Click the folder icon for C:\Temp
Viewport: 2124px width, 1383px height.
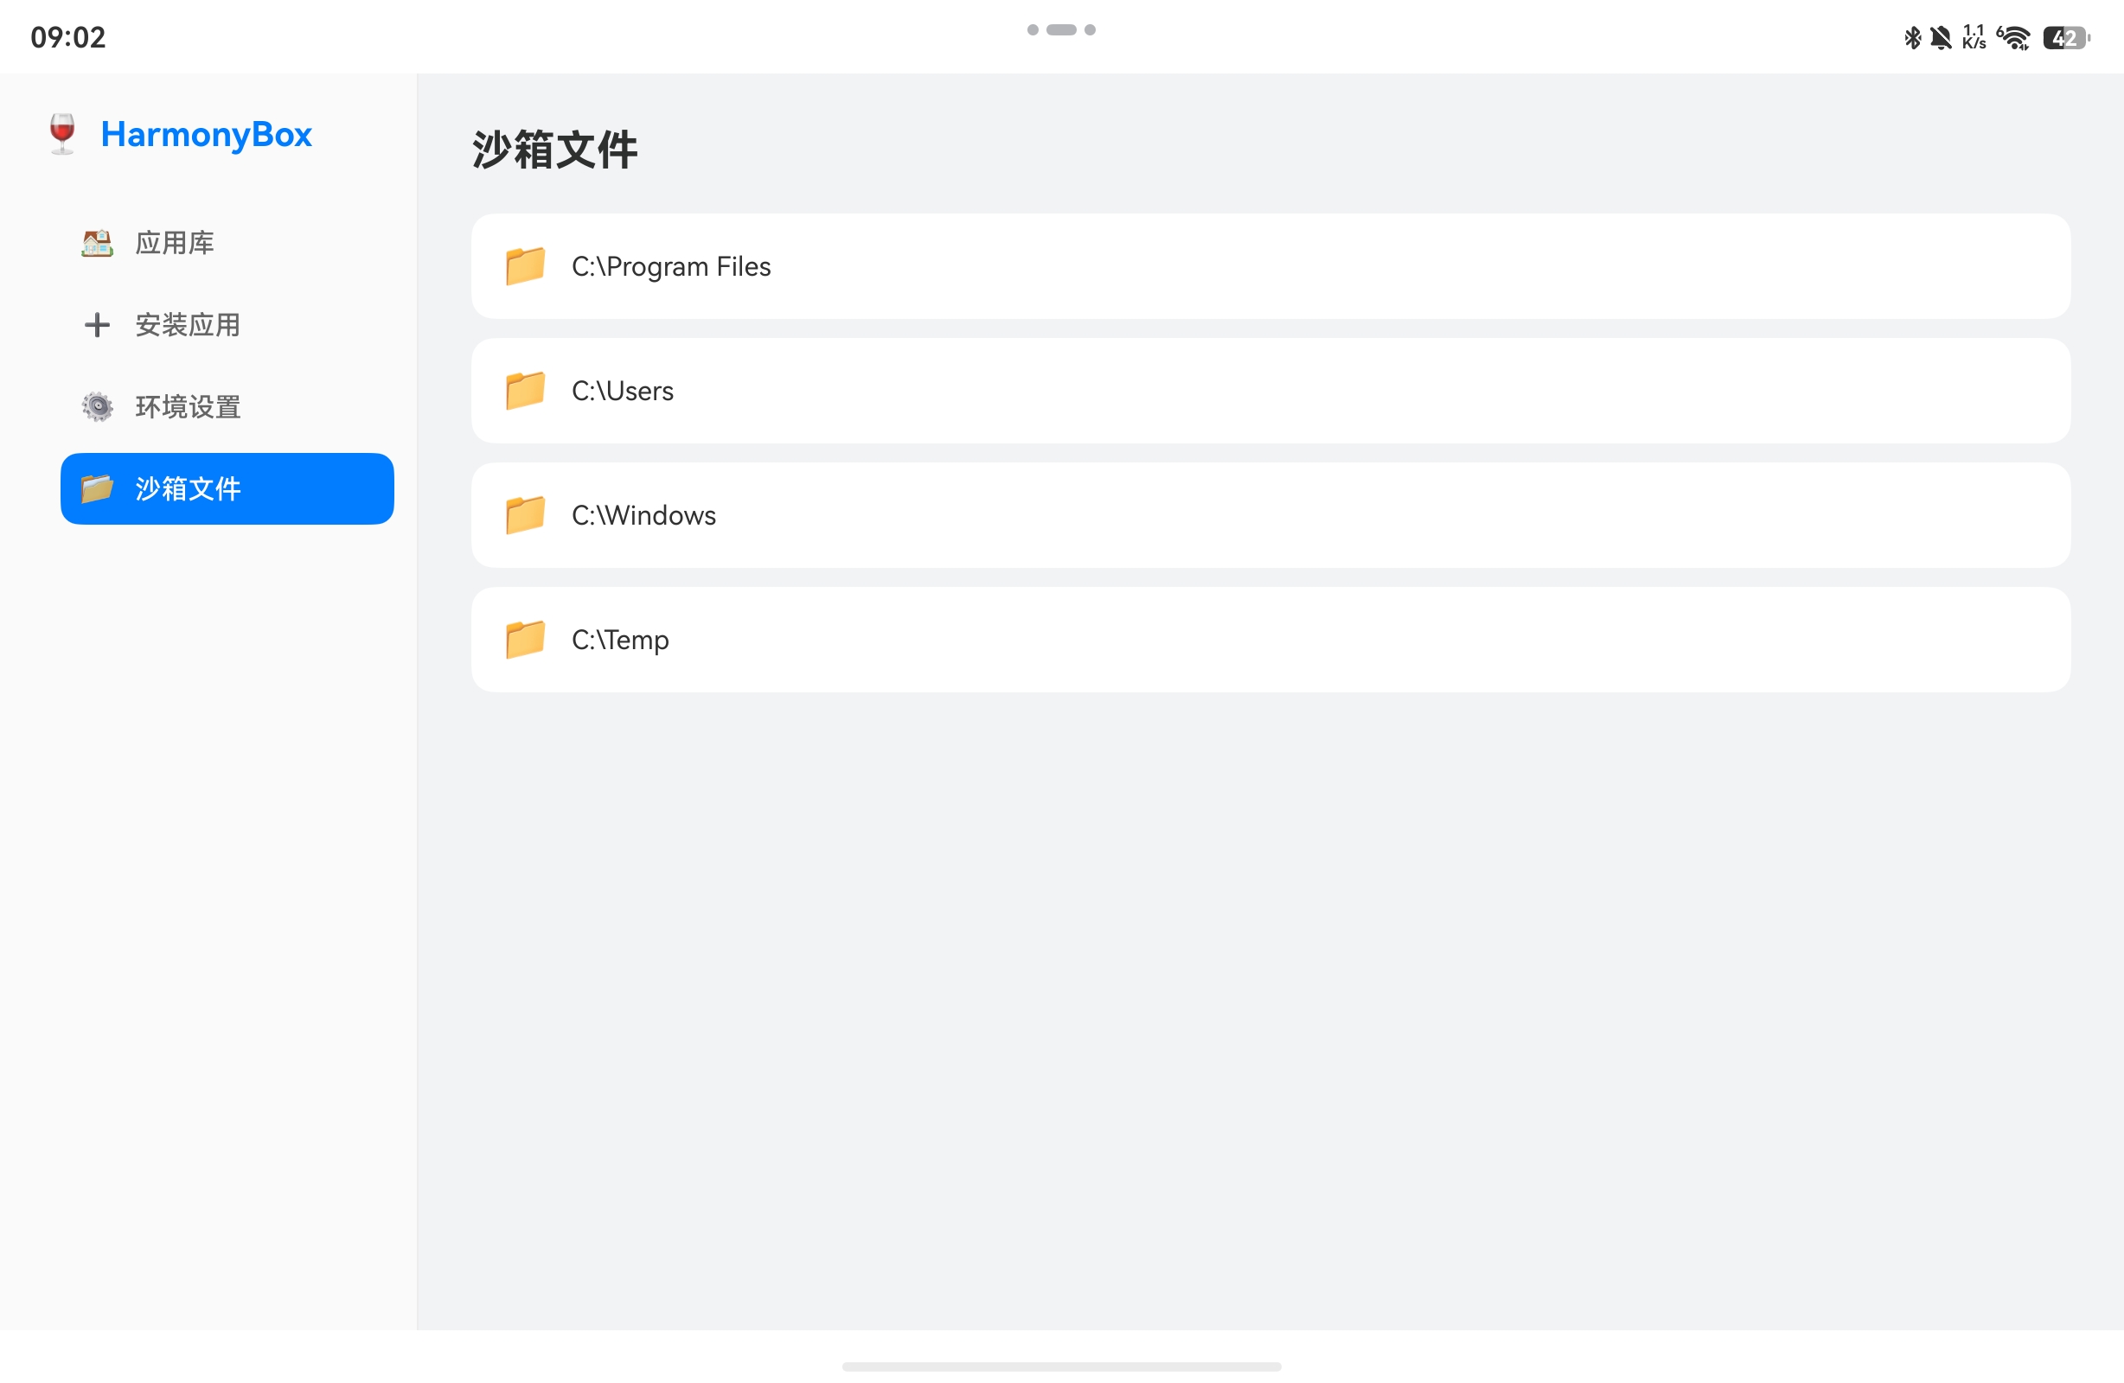pos(525,640)
